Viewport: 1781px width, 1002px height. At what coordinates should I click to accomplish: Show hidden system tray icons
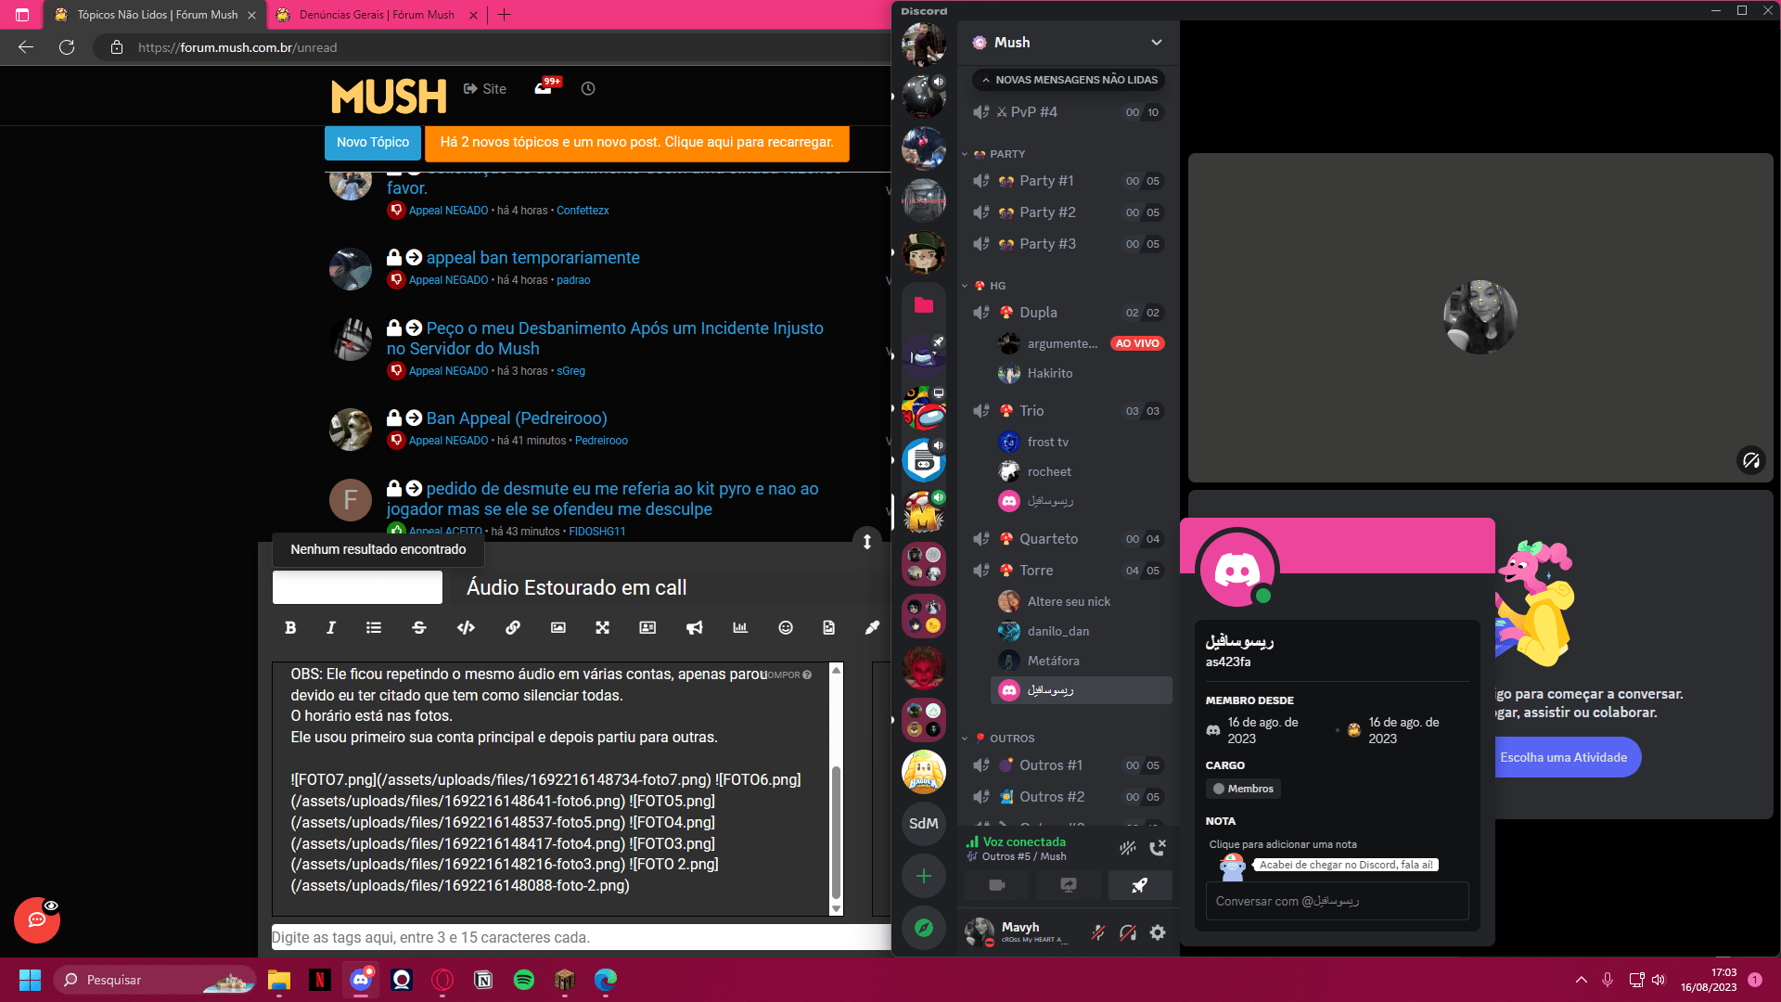1581,980
